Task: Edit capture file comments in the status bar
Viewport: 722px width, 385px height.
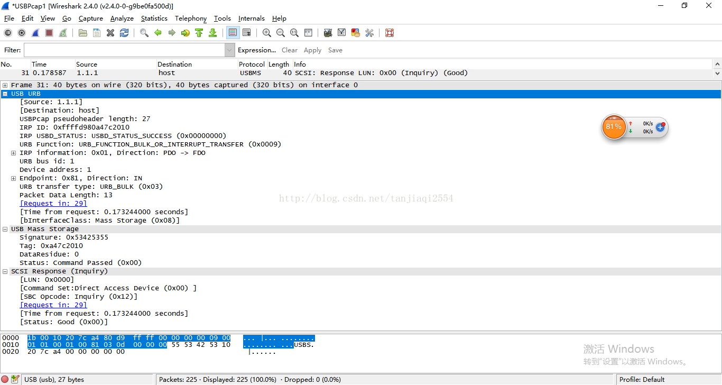Action: [15, 379]
